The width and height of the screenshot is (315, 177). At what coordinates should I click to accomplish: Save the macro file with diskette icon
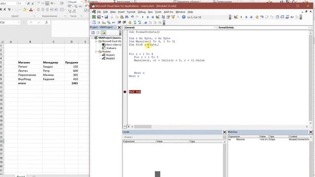(x=106, y=17)
